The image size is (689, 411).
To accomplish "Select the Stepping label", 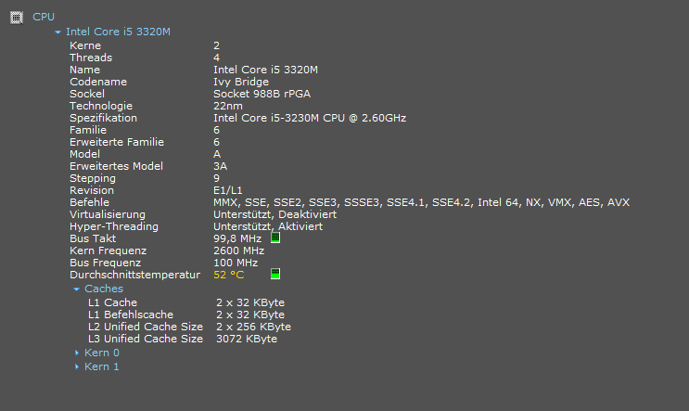I will 93,178.
